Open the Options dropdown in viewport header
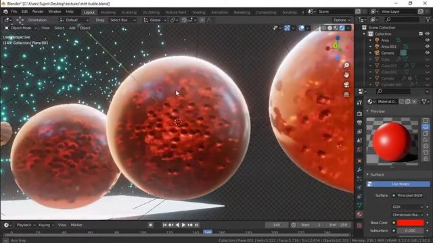This screenshot has height=243, width=433. [342, 20]
